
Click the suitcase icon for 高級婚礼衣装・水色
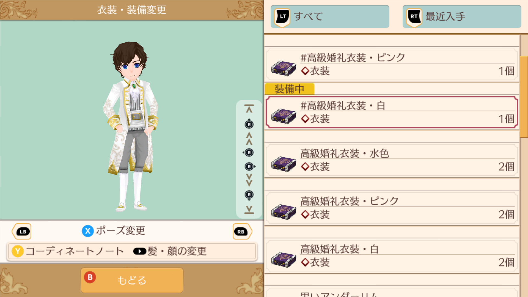(284, 164)
